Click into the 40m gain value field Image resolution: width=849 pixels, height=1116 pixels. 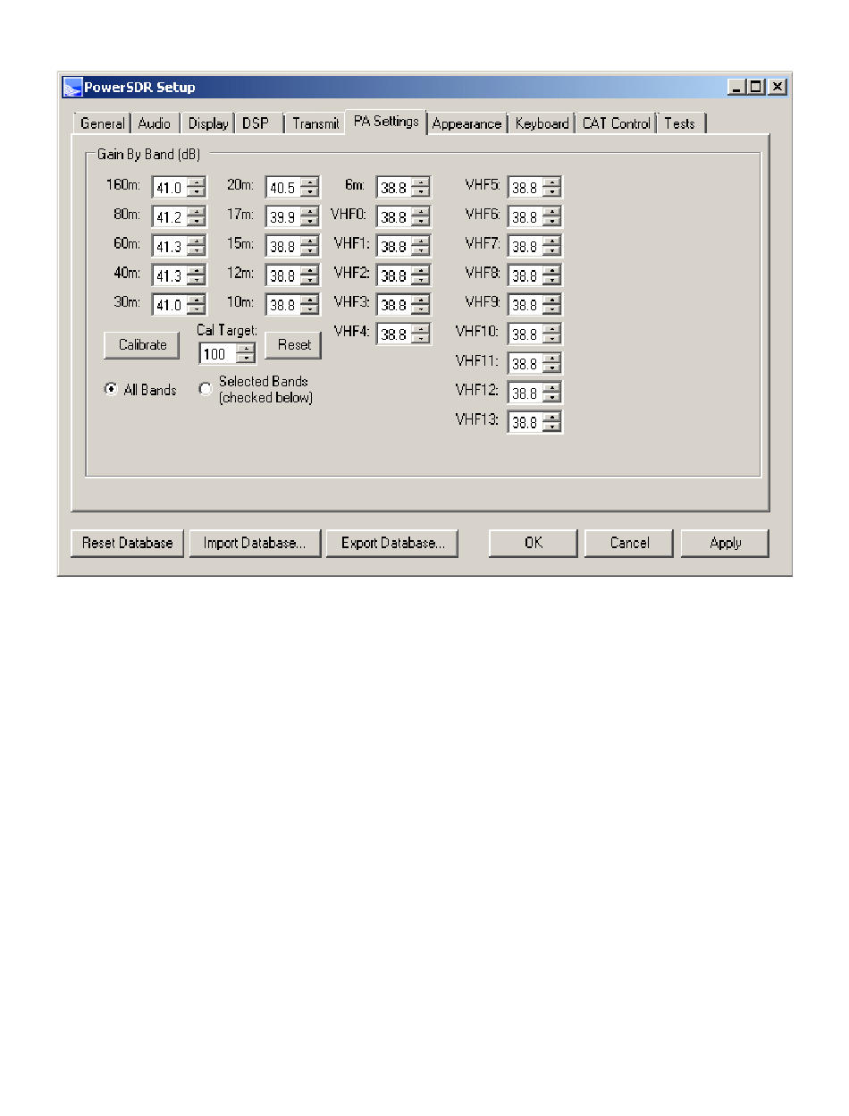(171, 275)
